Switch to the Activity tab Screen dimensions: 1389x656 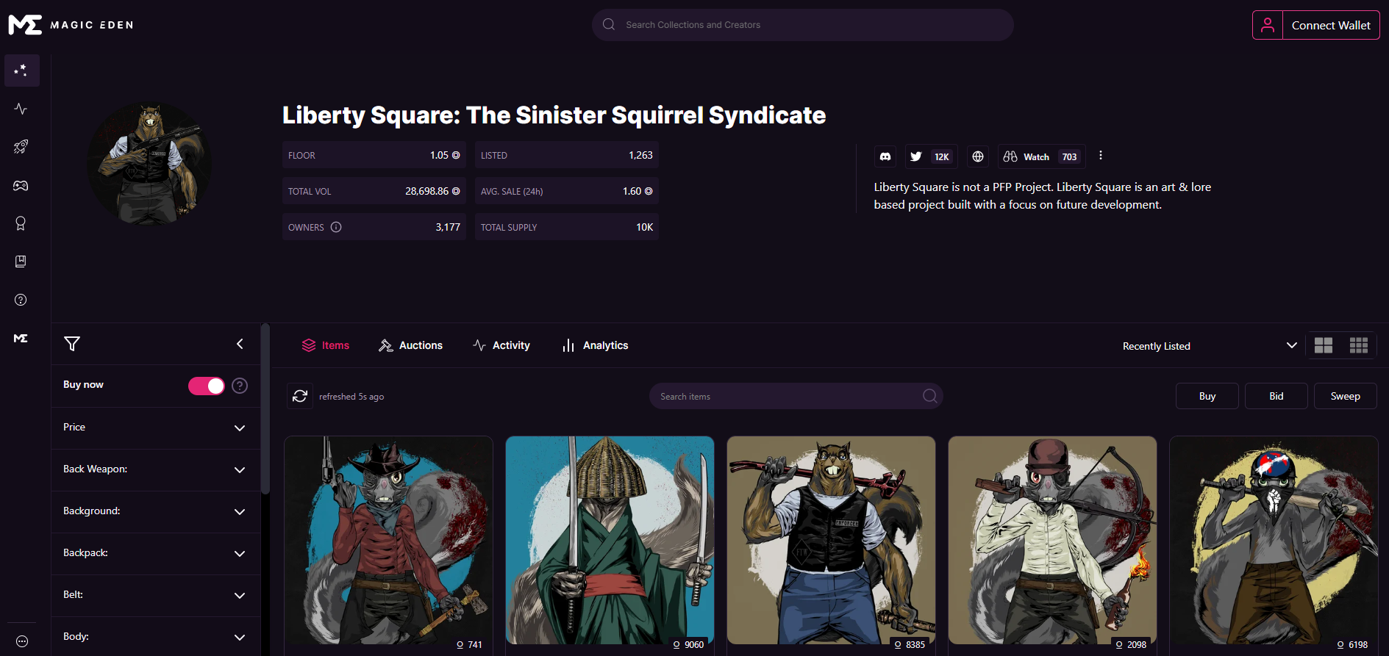[x=501, y=345]
